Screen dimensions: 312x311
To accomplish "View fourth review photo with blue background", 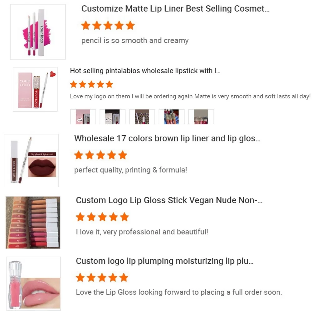I will pyautogui.click(x=171, y=117).
